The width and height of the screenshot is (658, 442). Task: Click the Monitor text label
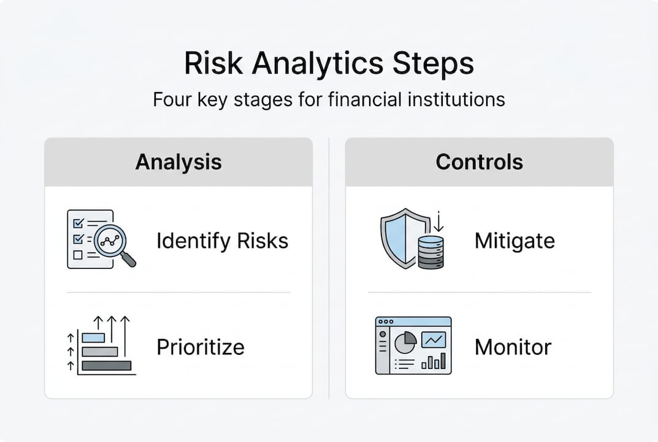[513, 347]
